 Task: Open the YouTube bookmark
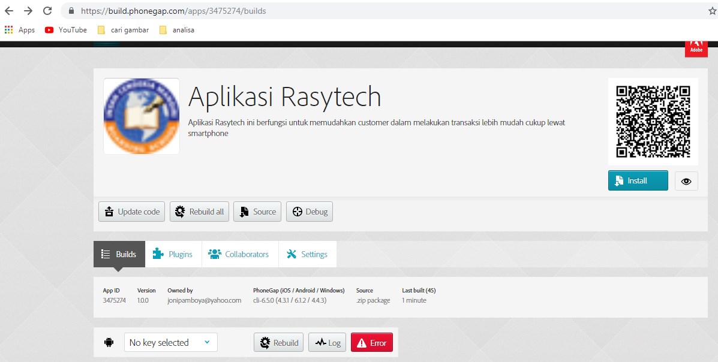66,30
